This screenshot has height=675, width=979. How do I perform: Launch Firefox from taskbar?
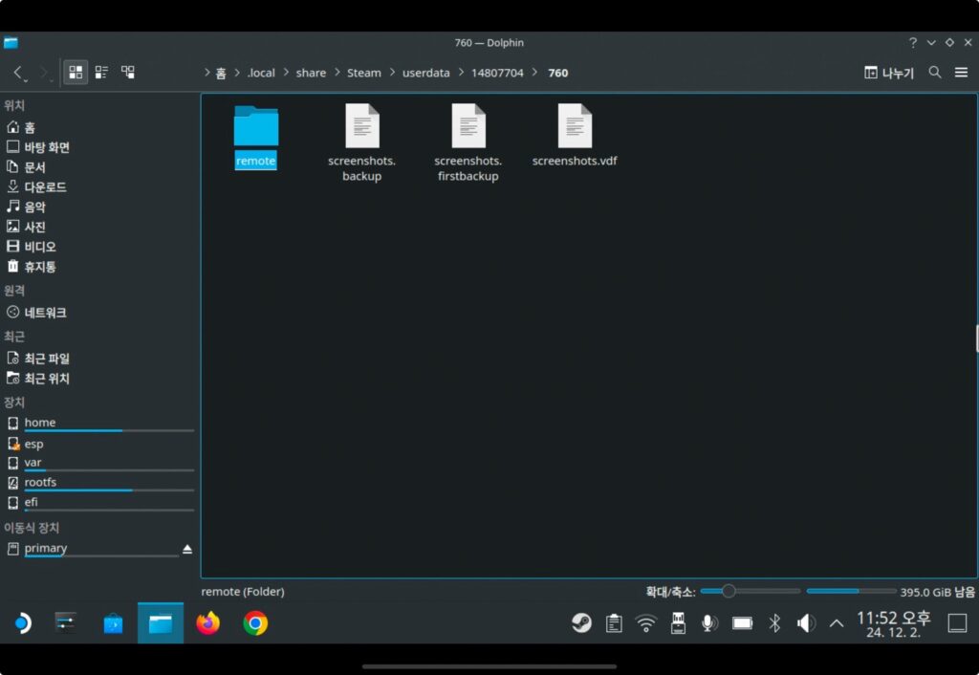(x=207, y=623)
